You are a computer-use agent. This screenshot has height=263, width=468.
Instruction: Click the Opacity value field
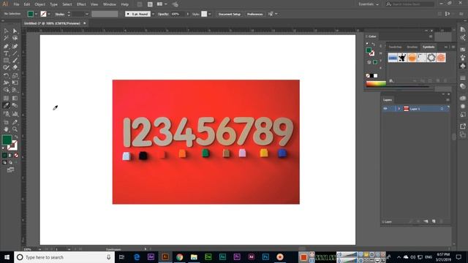(178, 14)
